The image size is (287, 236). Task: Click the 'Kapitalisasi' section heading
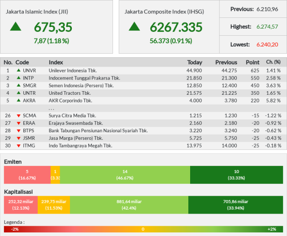point(18,192)
